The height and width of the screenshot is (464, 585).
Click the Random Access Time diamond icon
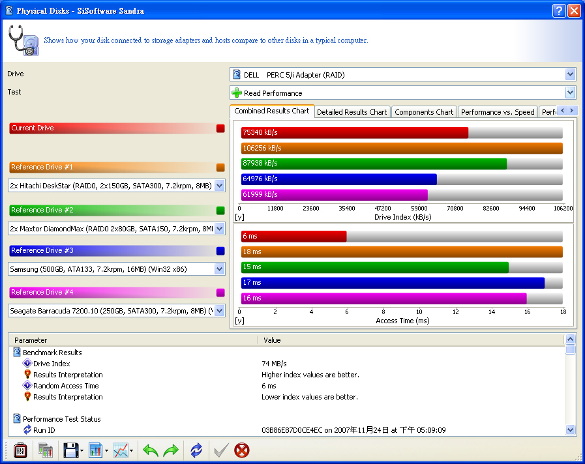coord(27,386)
